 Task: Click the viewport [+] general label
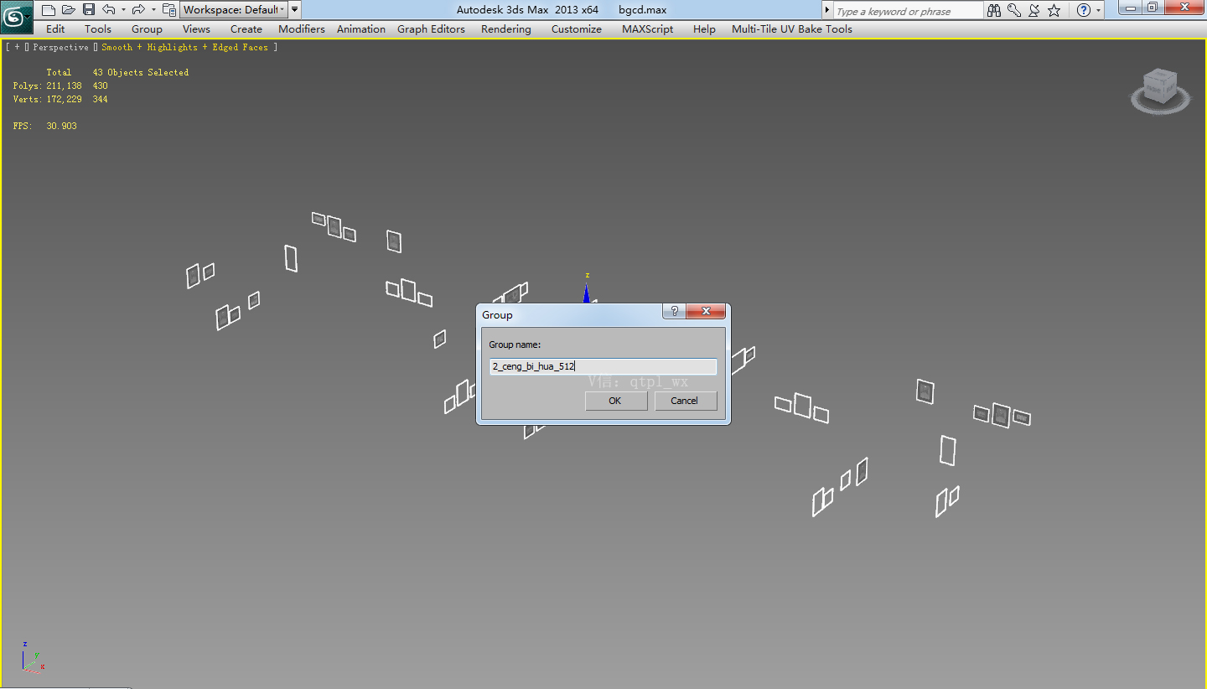coord(17,48)
